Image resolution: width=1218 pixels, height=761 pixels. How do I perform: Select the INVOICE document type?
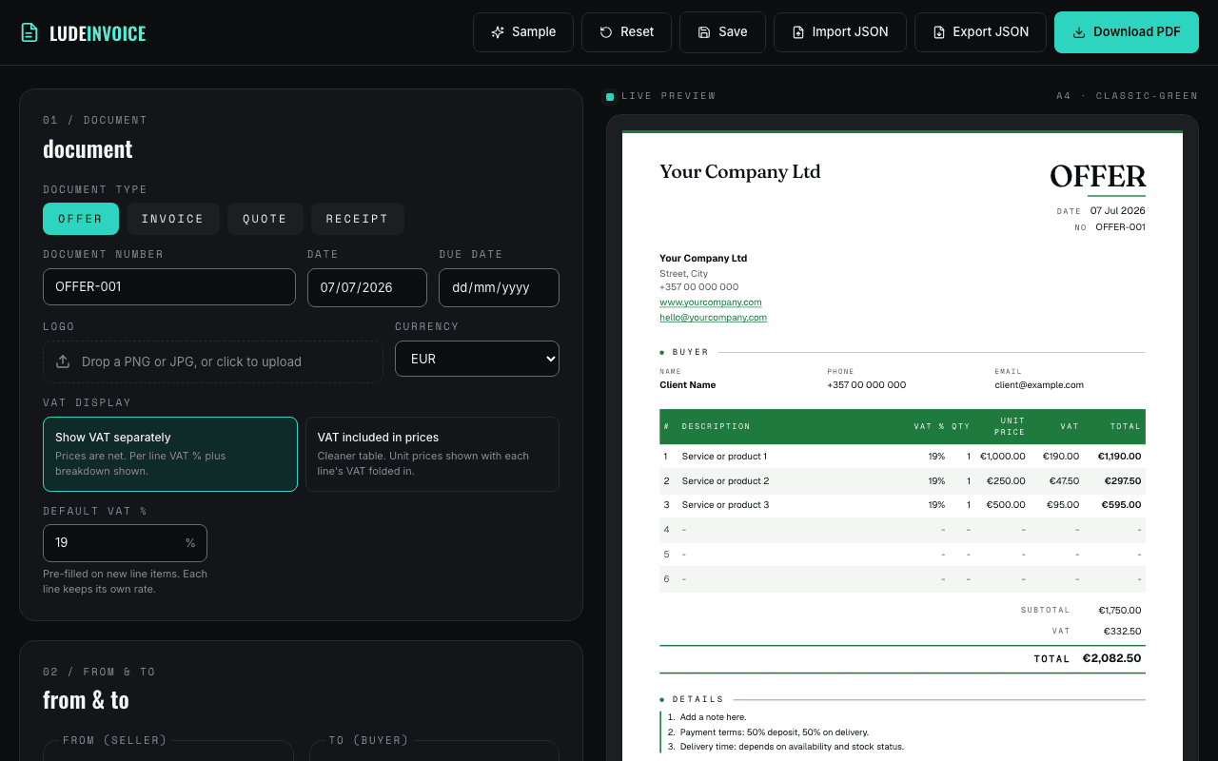(x=172, y=219)
